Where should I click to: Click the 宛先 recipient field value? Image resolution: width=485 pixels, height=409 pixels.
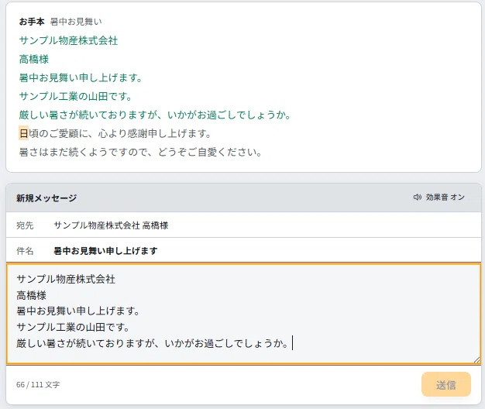[x=111, y=225]
